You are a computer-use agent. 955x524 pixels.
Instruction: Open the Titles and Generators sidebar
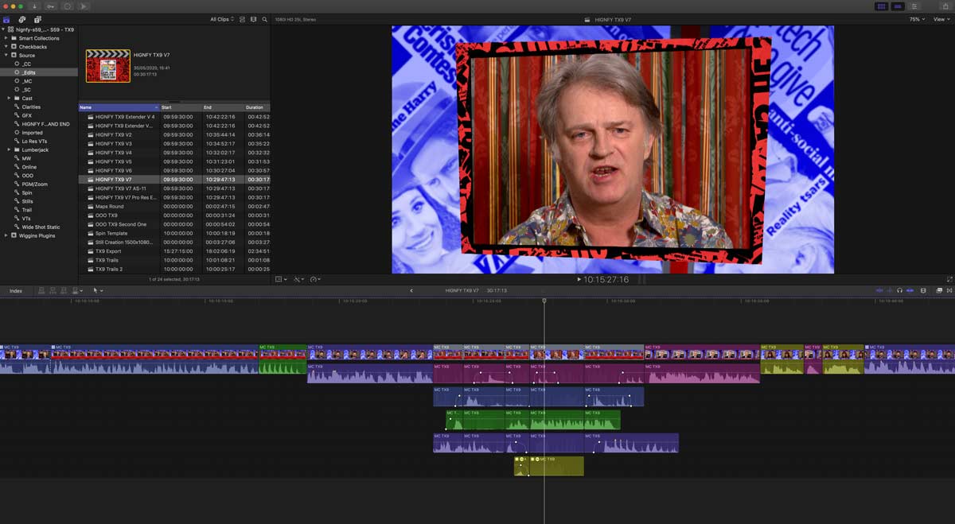(x=37, y=19)
